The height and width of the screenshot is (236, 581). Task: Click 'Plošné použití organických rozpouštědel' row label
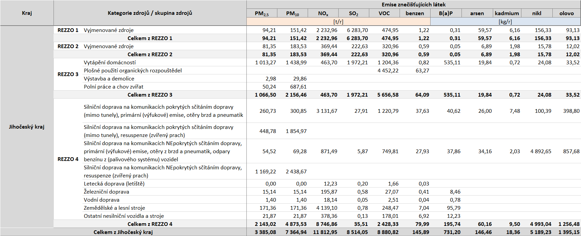click(133, 71)
